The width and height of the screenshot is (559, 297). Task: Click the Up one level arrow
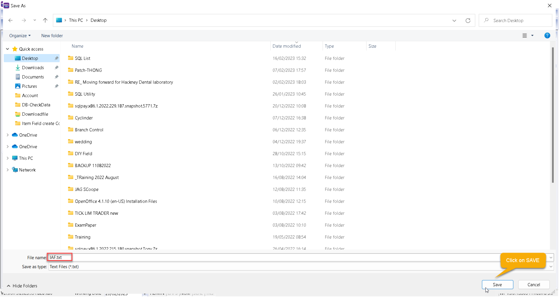tap(45, 20)
